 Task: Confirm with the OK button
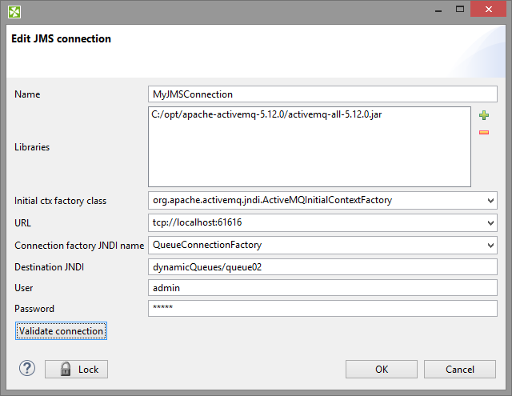(x=382, y=369)
